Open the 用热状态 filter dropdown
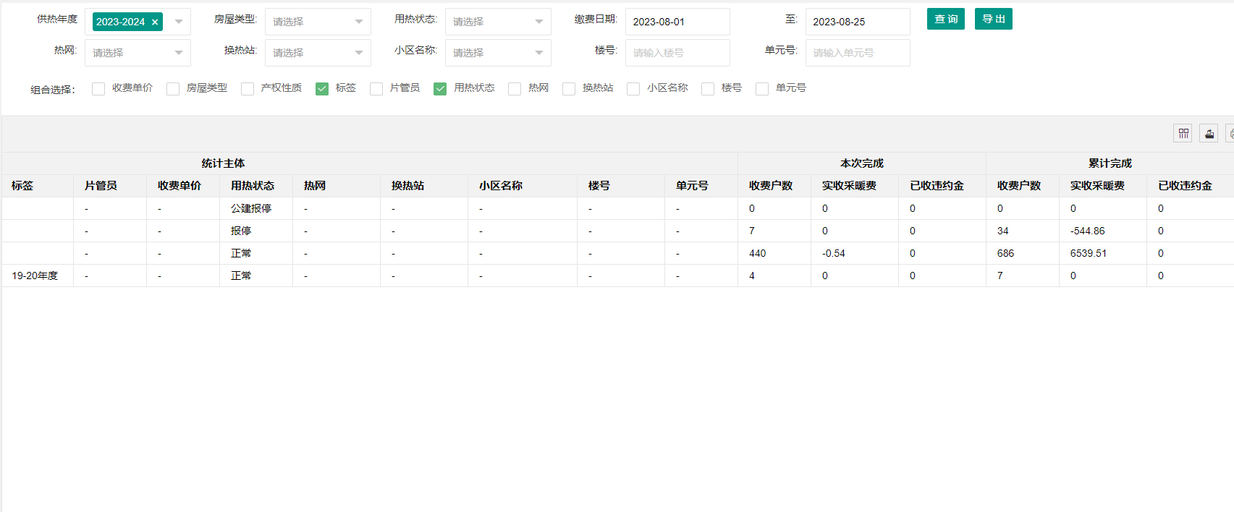 point(498,22)
